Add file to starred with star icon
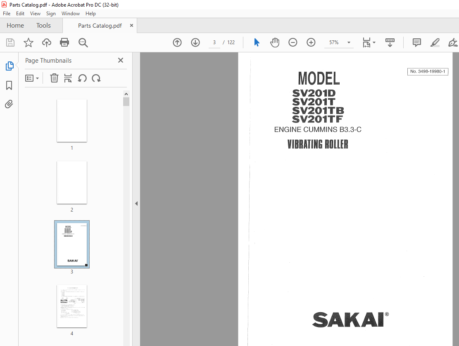 pyautogui.click(x=29, y=42)
